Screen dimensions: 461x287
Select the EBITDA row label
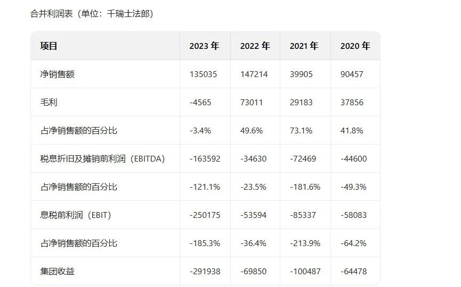pyautogui.click(x=103, y=159)
